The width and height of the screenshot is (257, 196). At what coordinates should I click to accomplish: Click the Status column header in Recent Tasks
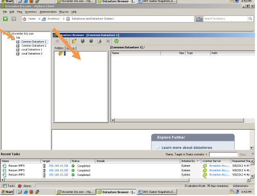[82, 161]
